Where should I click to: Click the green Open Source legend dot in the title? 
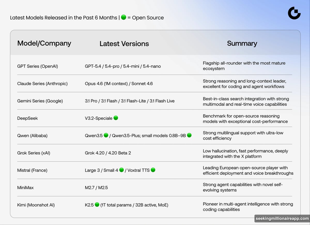[123, 18]
